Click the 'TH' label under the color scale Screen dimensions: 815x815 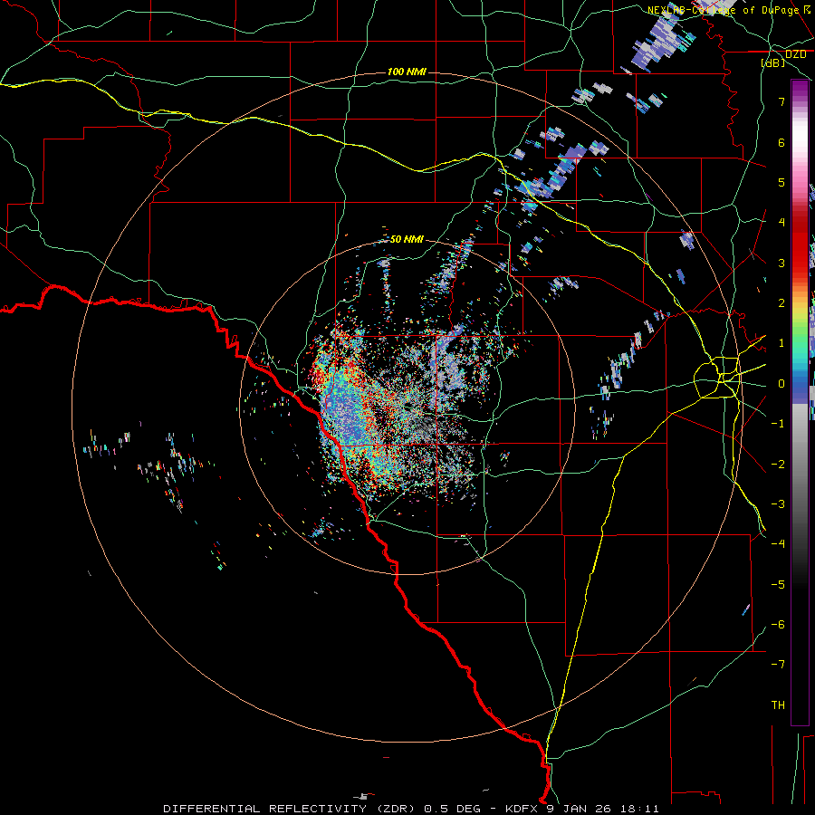click(x=778, y=705)
